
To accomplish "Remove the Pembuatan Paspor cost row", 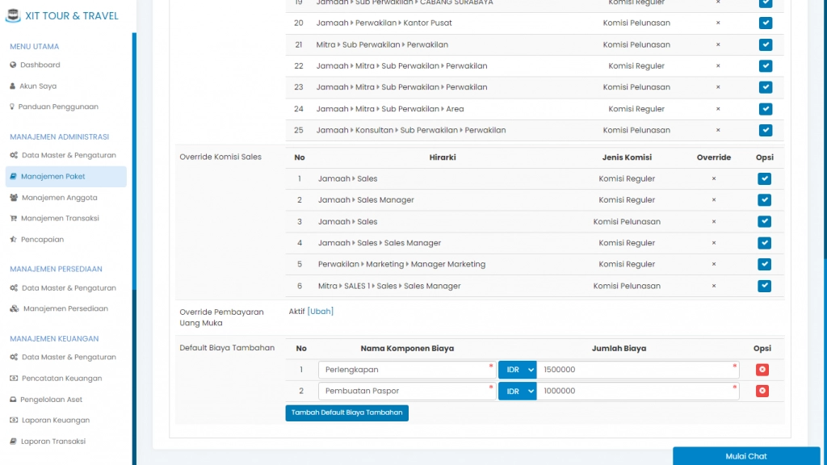I will pyautogui.click(x=762, y=391).
